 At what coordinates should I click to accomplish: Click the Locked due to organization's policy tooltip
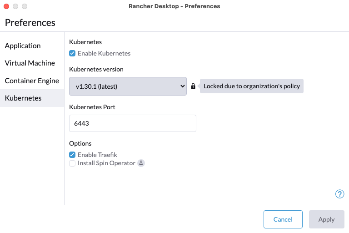coord(251,86)
